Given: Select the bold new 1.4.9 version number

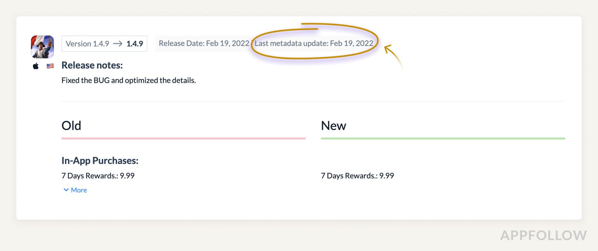Looking at the screenshot, I should (135, 43).
